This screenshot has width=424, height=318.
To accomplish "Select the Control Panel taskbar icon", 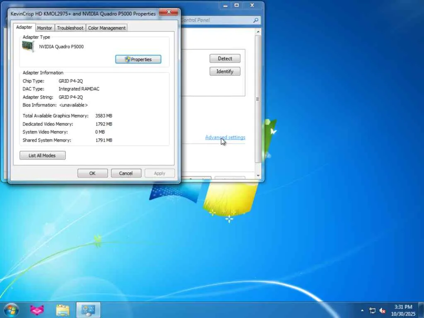I will [x=88, y=310].
